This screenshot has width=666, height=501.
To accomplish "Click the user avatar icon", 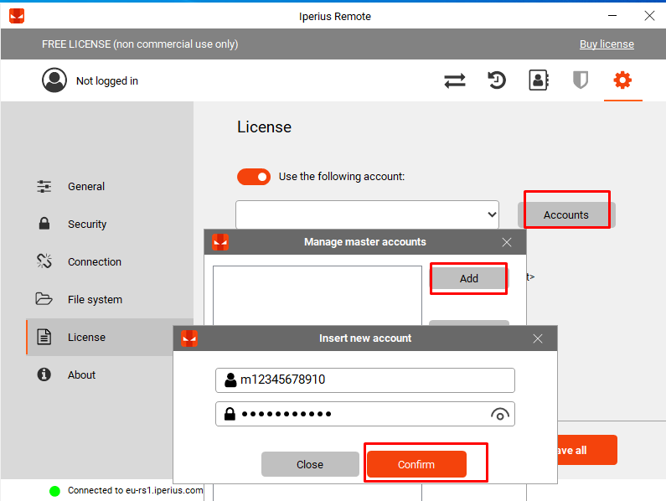I will pyautogui.click(x=54, y=80).
